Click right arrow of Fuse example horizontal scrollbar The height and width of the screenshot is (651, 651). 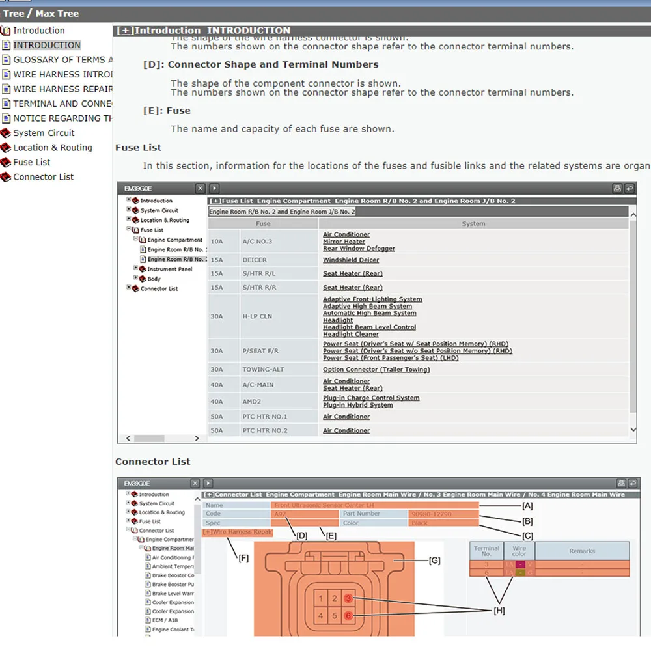click(197, 438)
